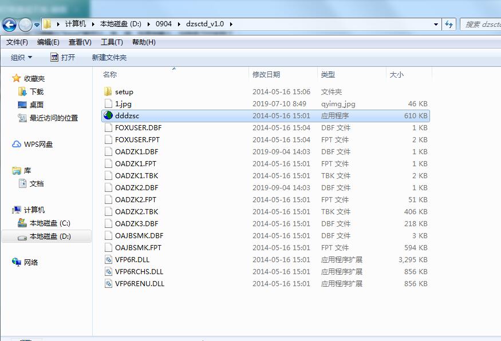The height and width of the screenshot is (341, 501).
Task: Open 网络 in the navigation pane
Action: [x=31, y=262]
